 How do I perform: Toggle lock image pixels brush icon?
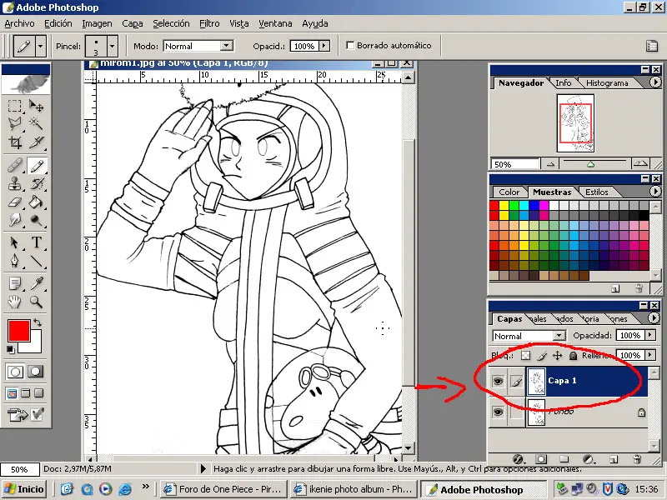click(542, 356)
